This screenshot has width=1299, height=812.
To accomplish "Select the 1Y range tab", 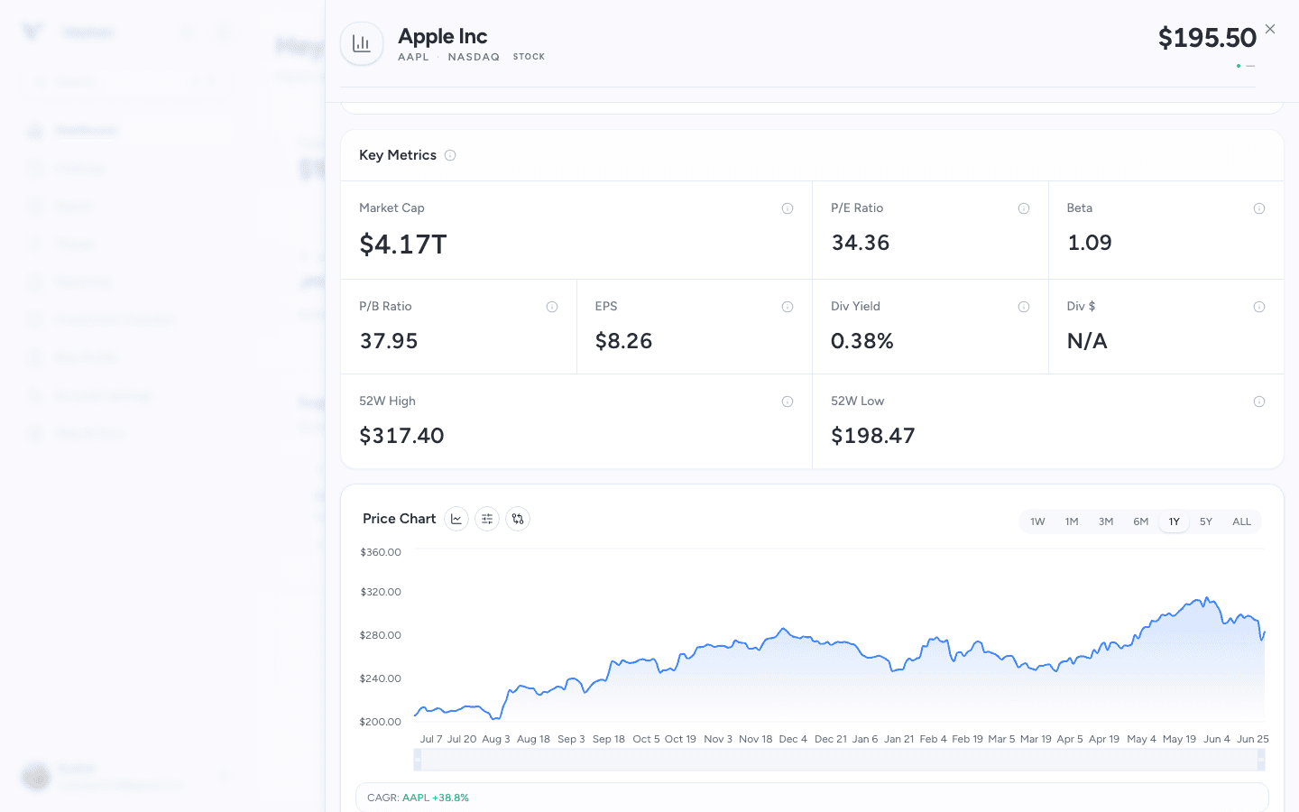I will tap(1175, 521).
